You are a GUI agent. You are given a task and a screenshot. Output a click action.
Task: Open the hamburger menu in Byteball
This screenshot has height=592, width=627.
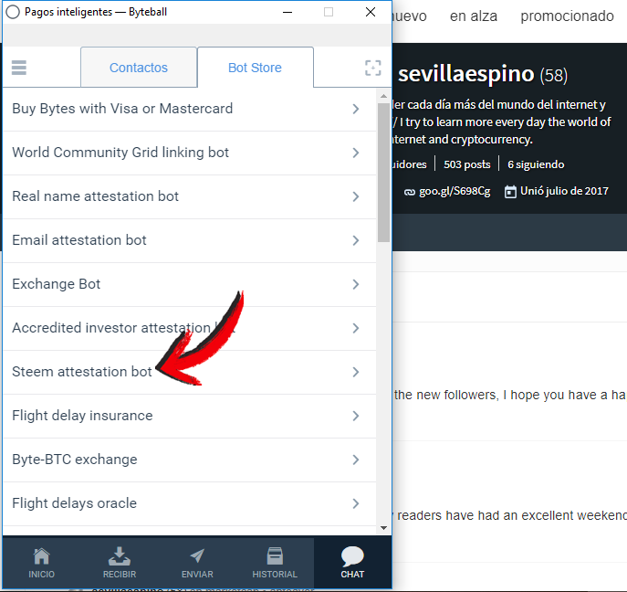click(19, 68)
